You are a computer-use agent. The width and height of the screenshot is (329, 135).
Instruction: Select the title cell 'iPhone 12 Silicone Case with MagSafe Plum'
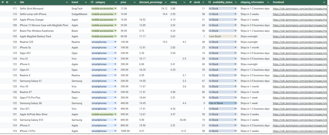tap(44, 25)
